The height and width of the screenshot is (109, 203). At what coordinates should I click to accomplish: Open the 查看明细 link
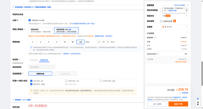point(185,93)
